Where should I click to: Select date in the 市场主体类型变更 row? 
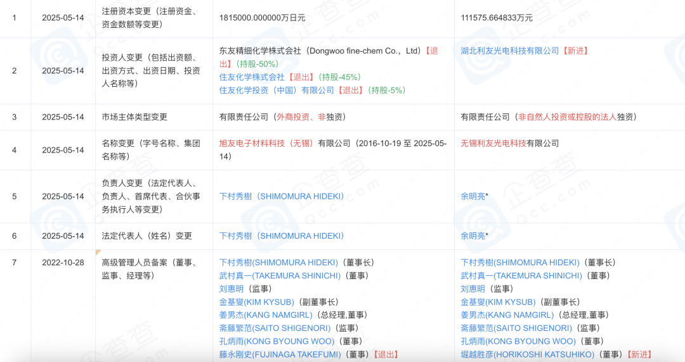click(63, 117)
